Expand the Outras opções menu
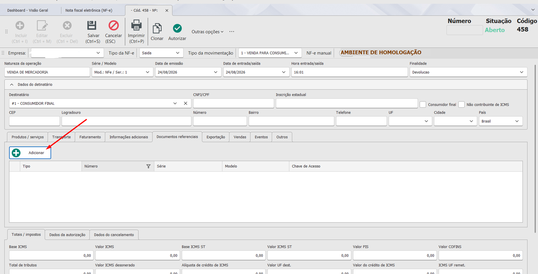Screen dimensions: 538x274 [x=207, y=32]
